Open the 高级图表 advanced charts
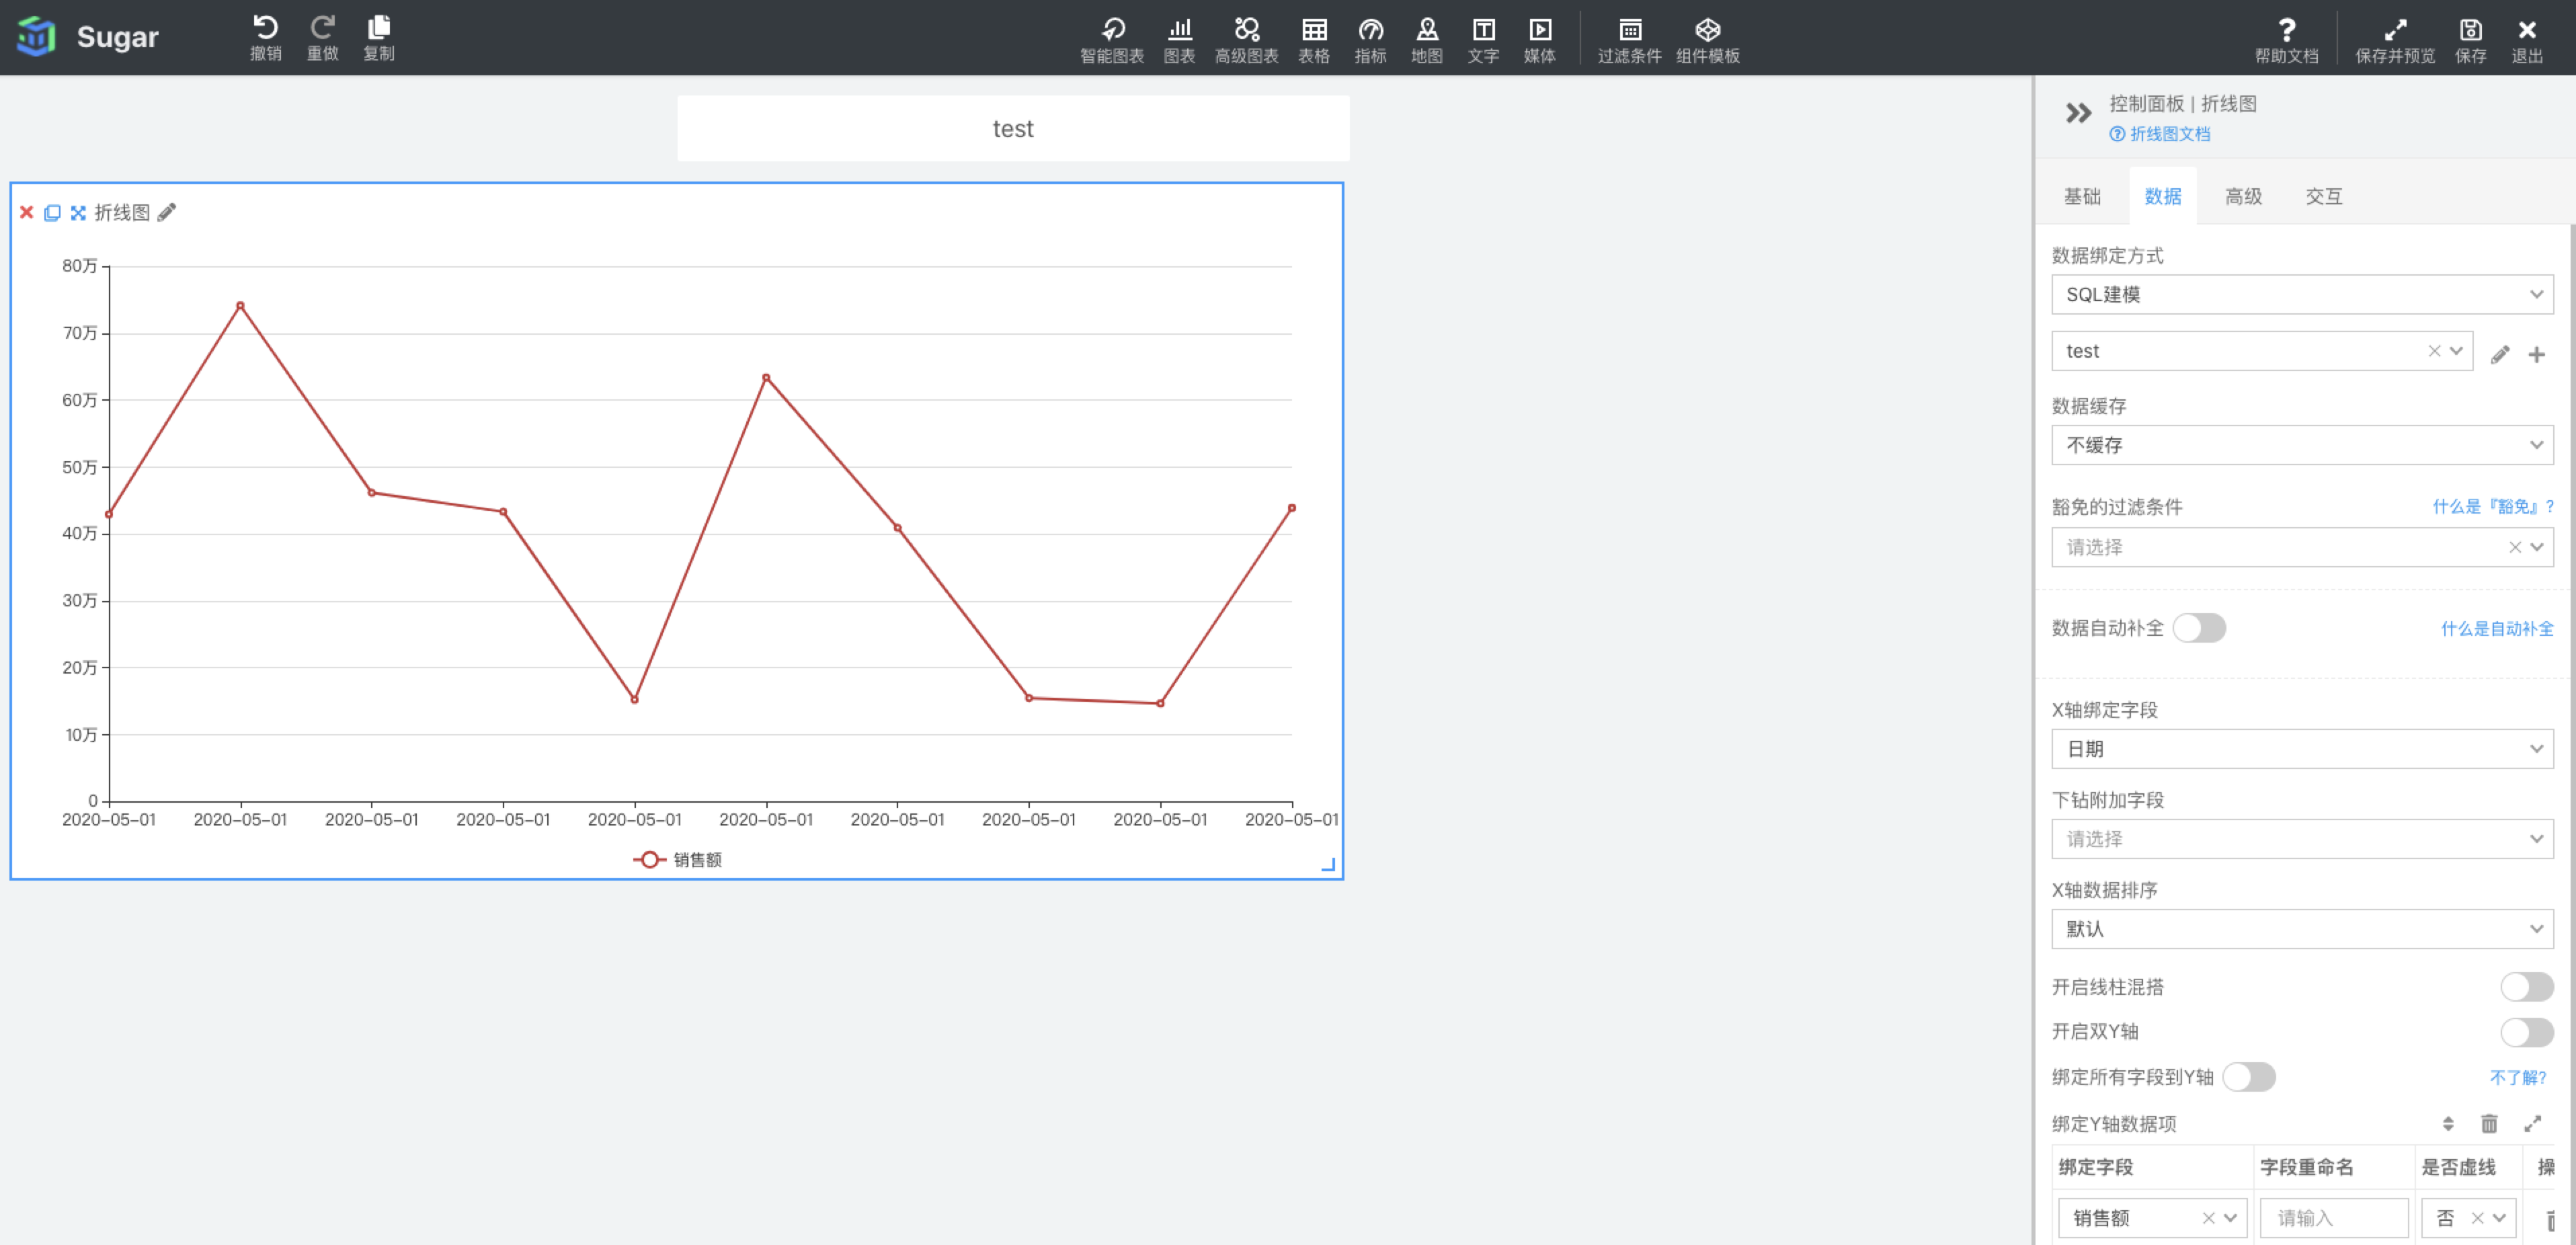The height and width of the screenshot is (1245, 2576). (1246, 40)
